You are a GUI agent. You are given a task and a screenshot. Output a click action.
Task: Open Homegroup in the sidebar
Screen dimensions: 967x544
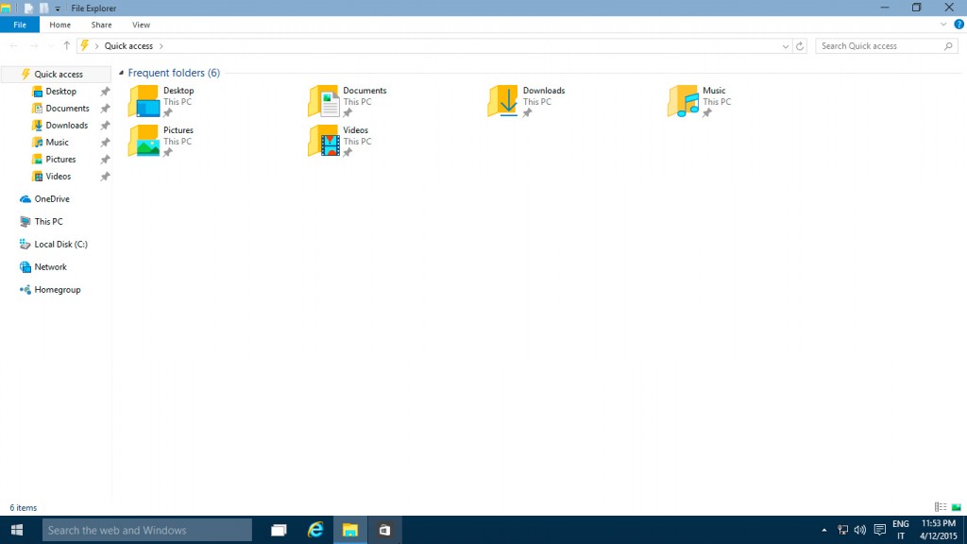point(58,290)
